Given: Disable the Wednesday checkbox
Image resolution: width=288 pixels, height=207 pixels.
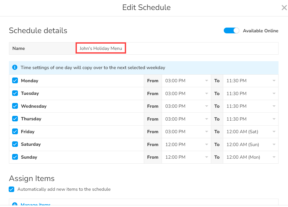Looking at the screenshot, I should pos(15,106).
